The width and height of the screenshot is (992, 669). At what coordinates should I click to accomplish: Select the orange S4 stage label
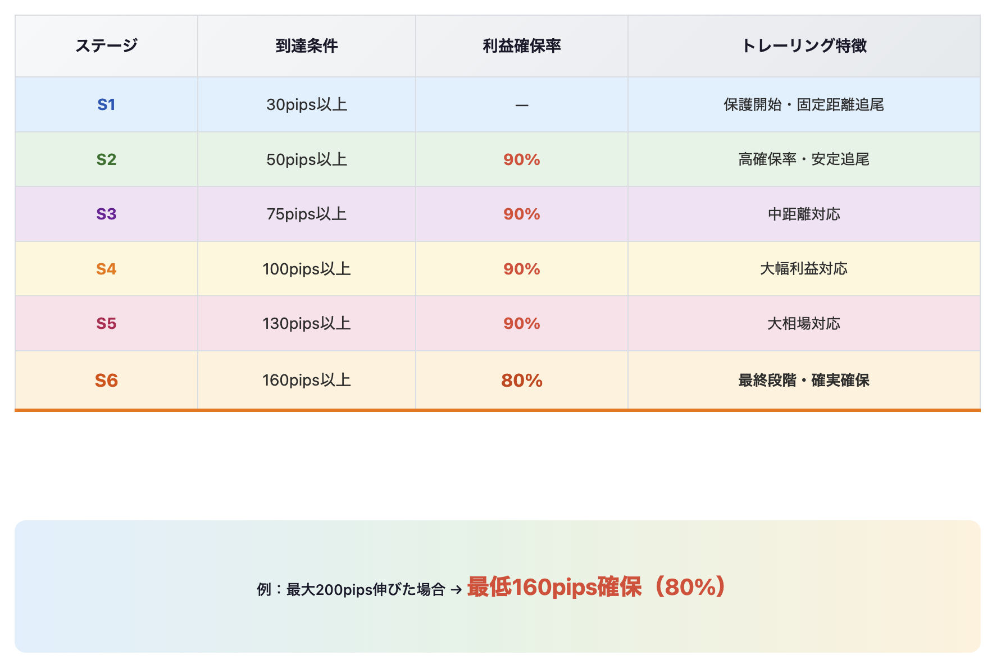click(x=106, y=269)
